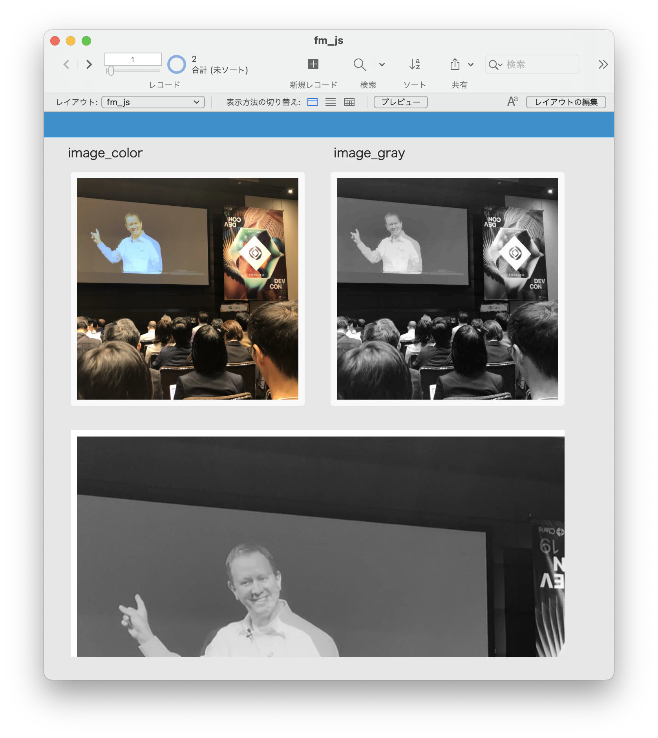Viewport: 658px width, 738px height.
Task: Click the 共有 toolbar label
Action: tap(459, 85)
